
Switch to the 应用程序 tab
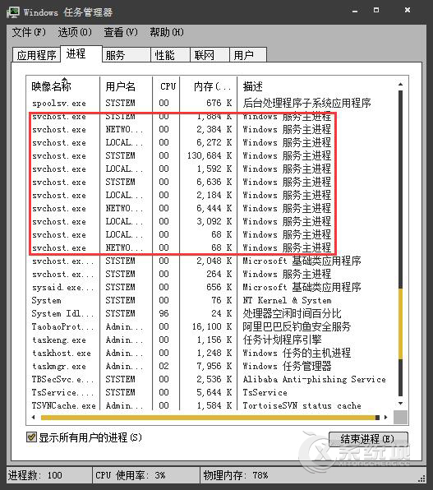click(36, 55)
